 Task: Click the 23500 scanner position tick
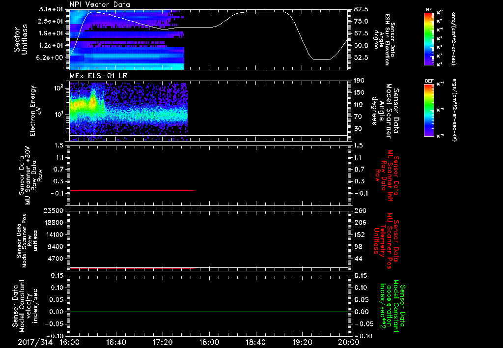pyautogui.click(x=54, y=210)
